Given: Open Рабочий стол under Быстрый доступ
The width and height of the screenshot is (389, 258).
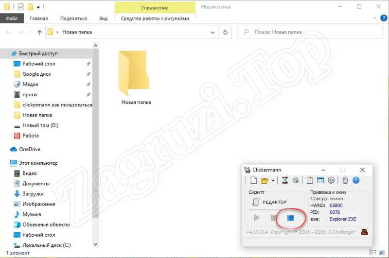Looking at the screenshot, I should coord(39,64).
